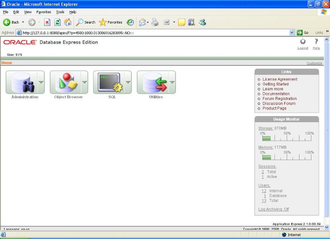330x239 pixels.
Task: Click the Memory usage progress bar
Action: point(287,157)
